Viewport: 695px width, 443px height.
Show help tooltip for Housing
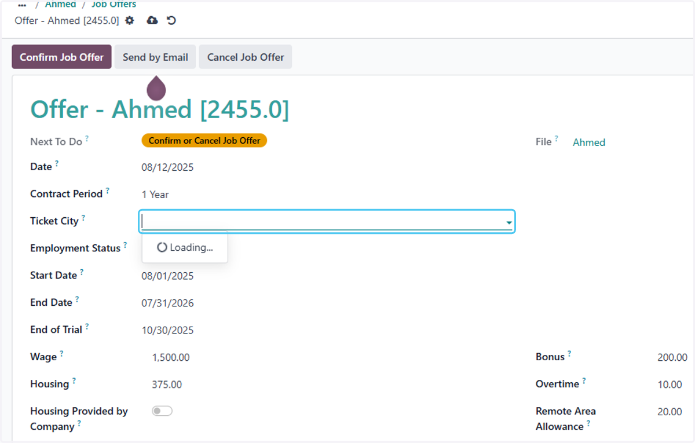point(74,381)
